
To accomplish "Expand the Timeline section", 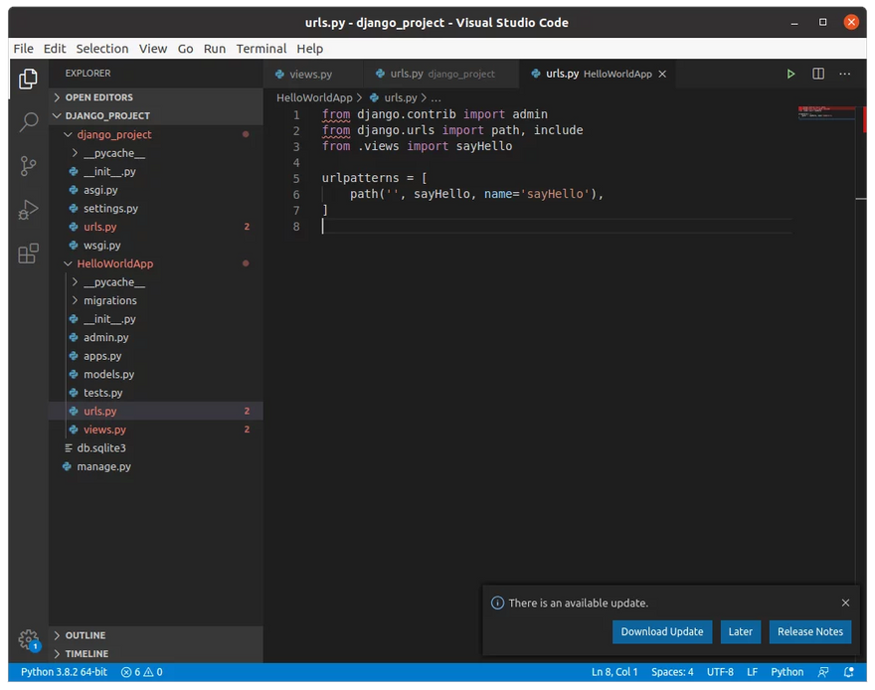I will tap(87, 654).
